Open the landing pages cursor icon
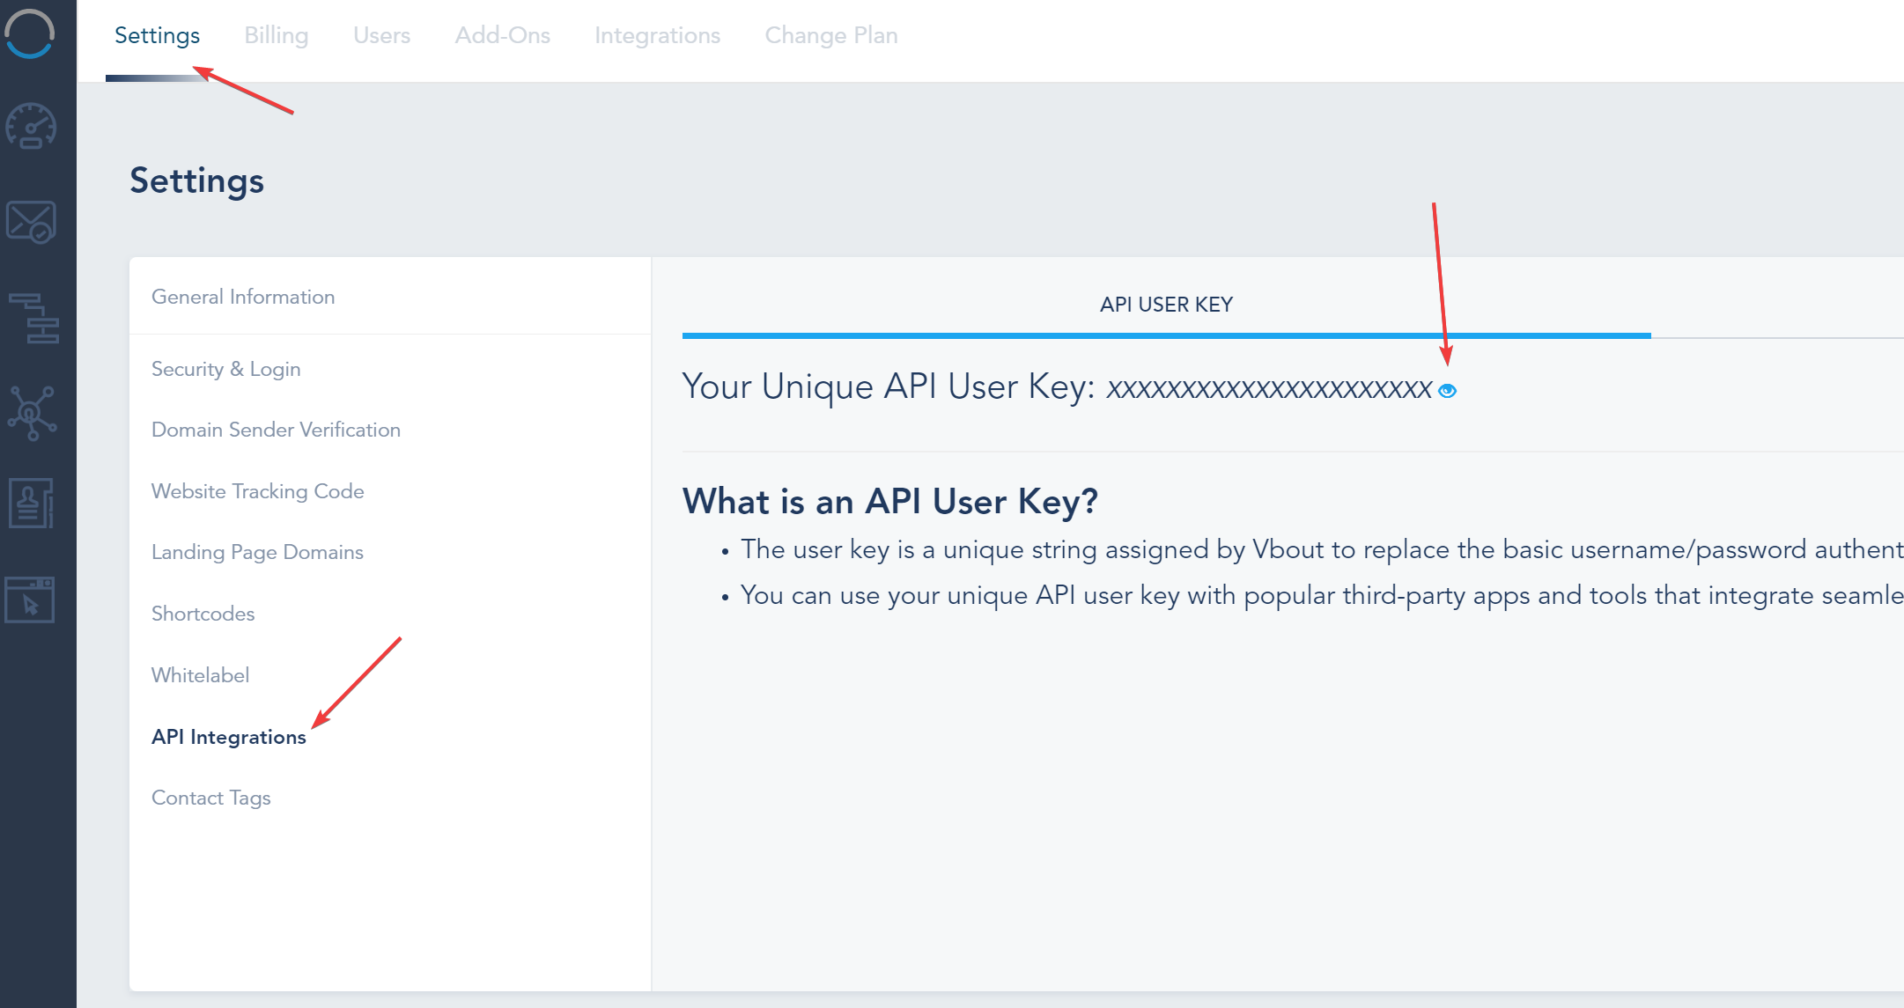Viewport: 1904px width, 1008px height. 30,600
